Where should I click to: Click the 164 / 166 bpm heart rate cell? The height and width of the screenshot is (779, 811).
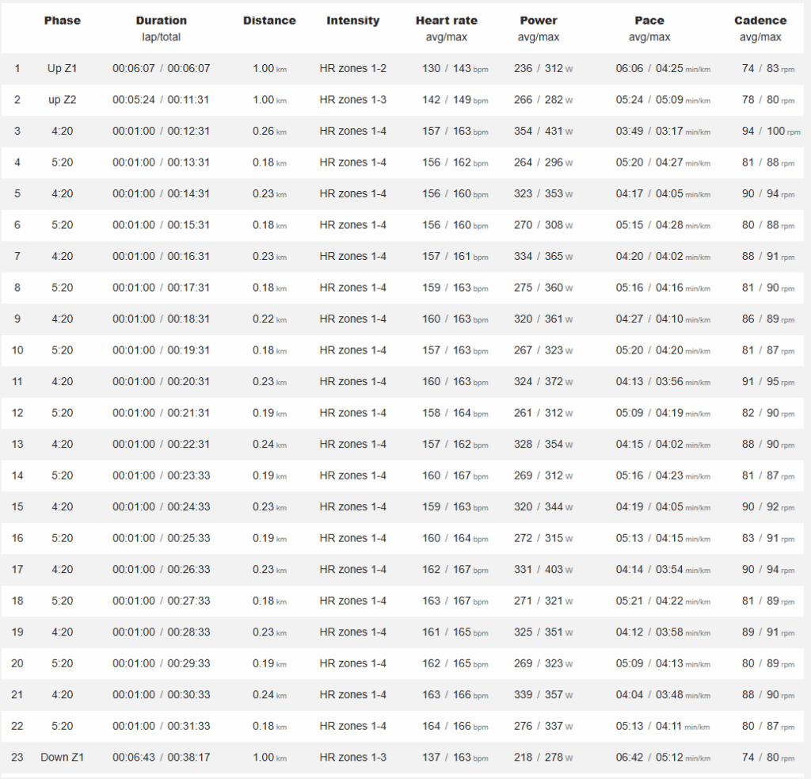[455, 726]
